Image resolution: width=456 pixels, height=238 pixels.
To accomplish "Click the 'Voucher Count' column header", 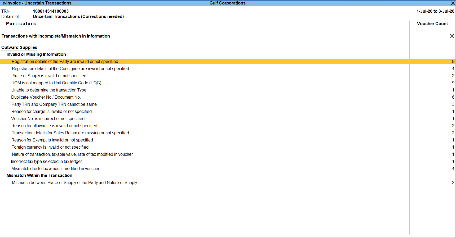I will click(432, 24).
